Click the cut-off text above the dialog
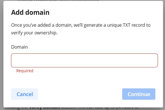Image resolution: width=165 pixels, height=110 pixels. (x=58, y=0)
